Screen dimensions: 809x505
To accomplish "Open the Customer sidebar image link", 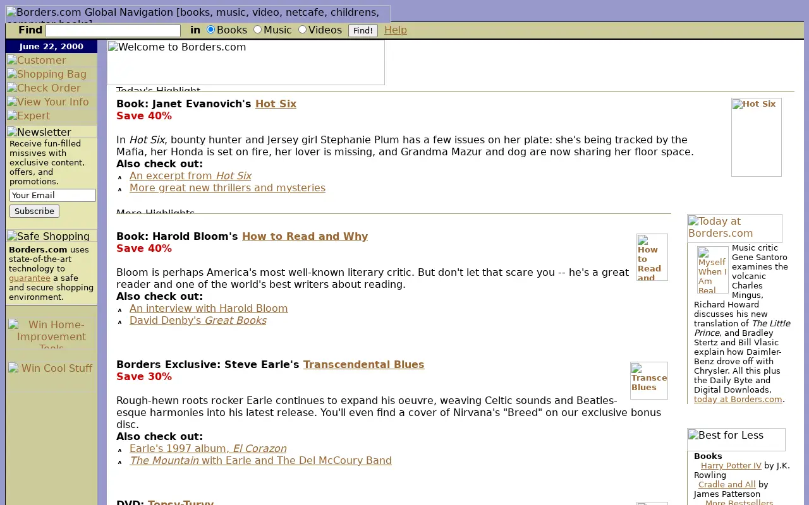I will 51,60.
